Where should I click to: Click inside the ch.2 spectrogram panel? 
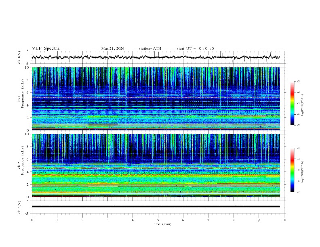156,165
